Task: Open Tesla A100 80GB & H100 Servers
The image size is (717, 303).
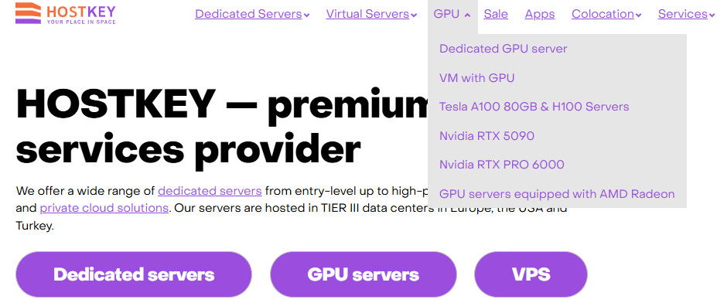Action: tap(534, 107)
